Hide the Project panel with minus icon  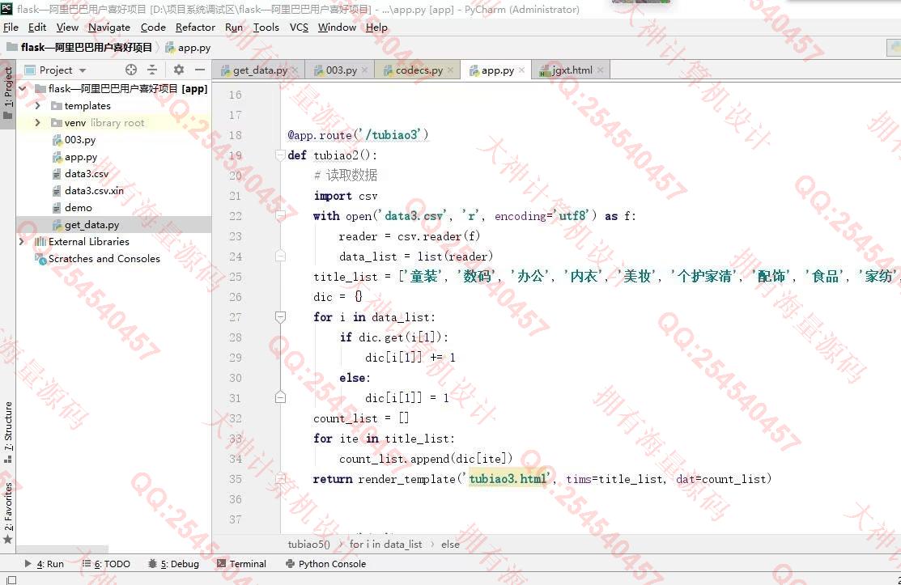200,70
